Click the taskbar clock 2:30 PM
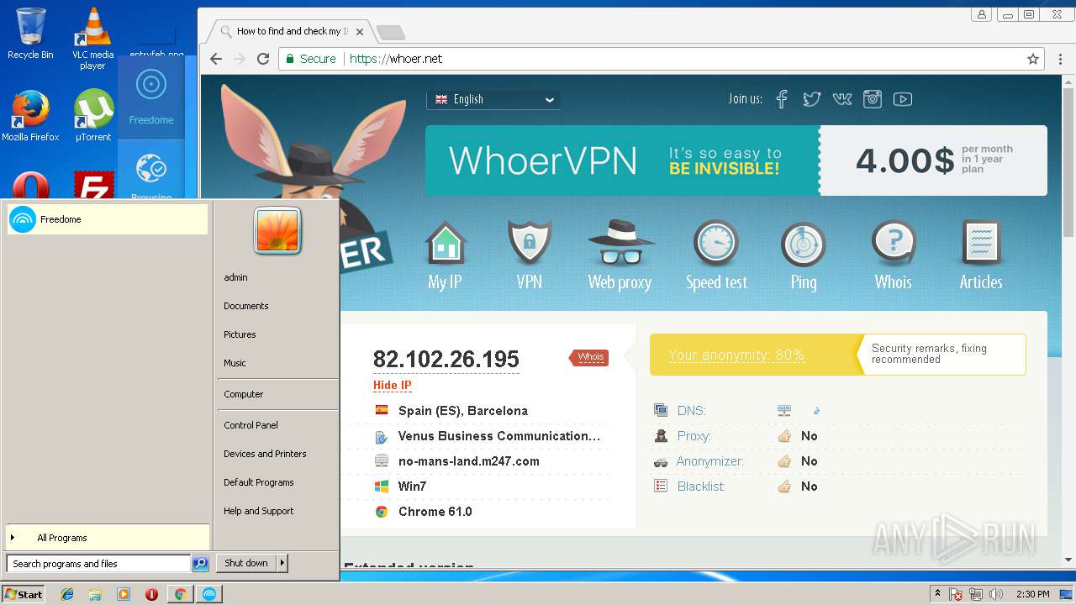The width and height of the screenshot is (1076, 605). 1032,594
